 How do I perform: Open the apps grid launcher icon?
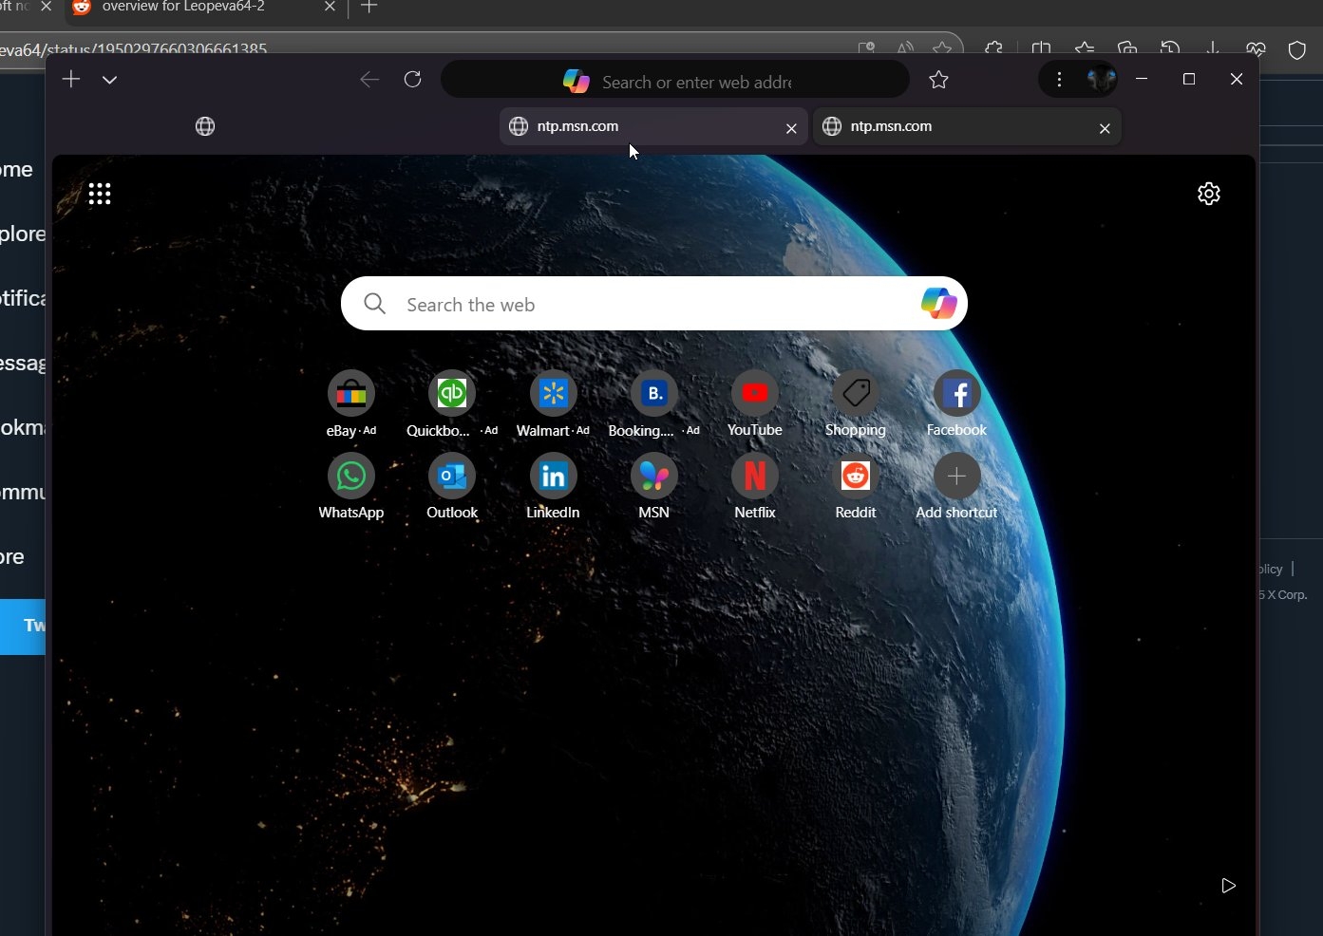(x=100, y=194)
